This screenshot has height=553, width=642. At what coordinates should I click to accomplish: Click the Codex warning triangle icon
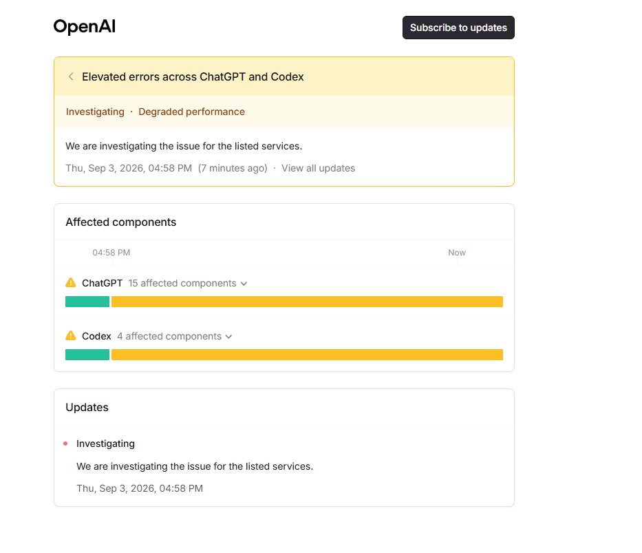(x=71, y=335)
